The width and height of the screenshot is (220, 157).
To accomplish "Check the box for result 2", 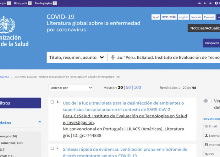I will pos(52,148).
